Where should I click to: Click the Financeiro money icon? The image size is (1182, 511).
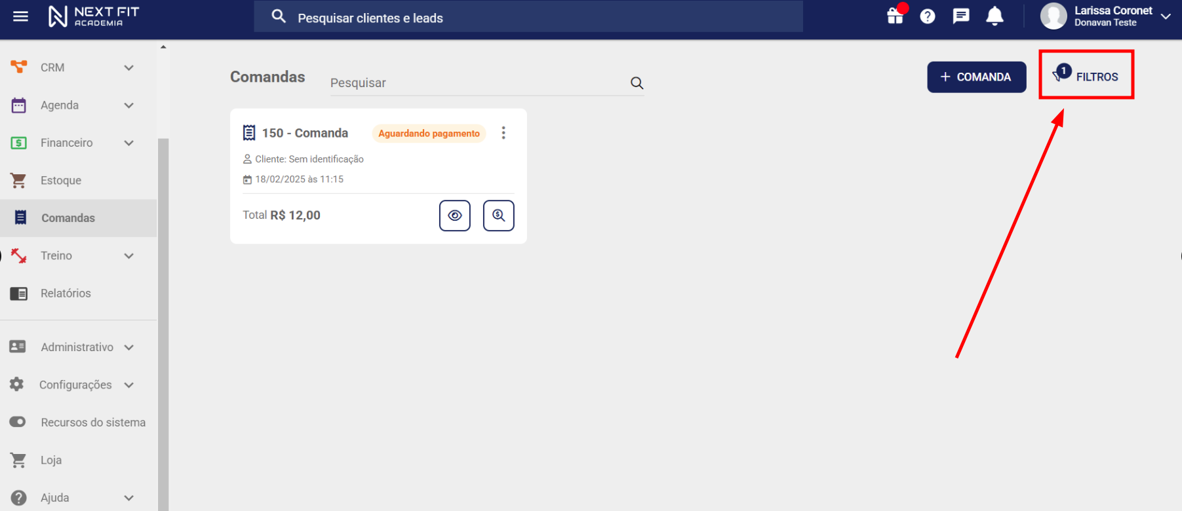point(19,143)
